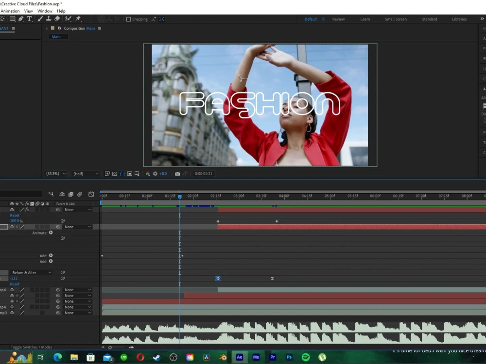Click the timeline search field
The height and width of the screenshot is (364, 486).
[21, 194]
